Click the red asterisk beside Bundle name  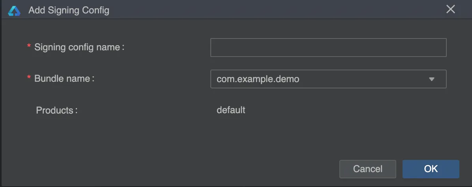[x=29, y=77]
